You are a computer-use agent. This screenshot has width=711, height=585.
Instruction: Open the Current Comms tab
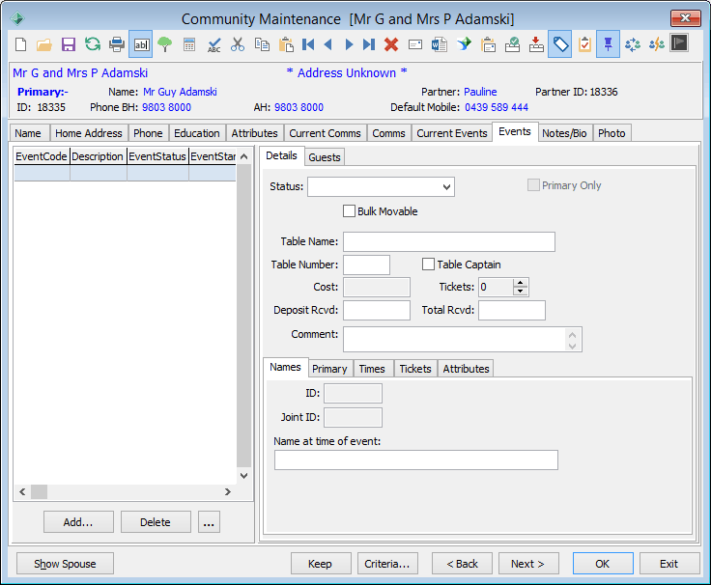tap(325, 133)
